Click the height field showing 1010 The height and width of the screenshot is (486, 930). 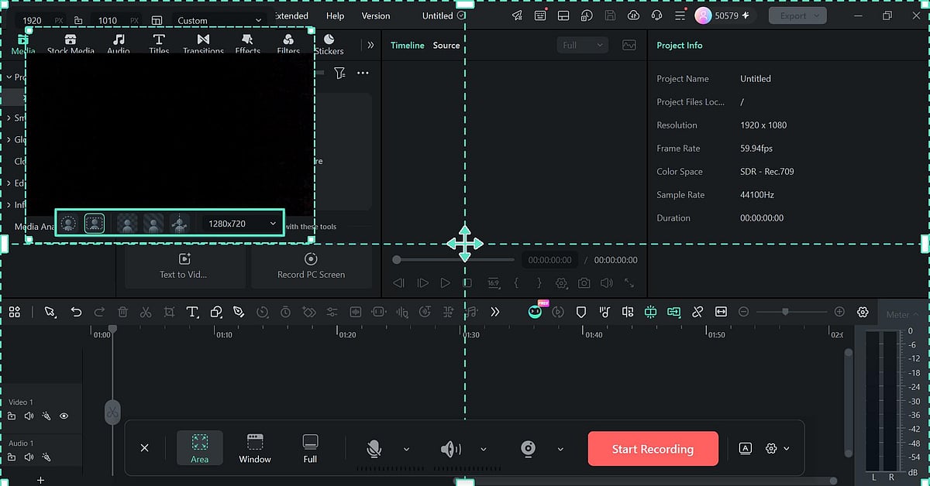[x=108, y=21]
